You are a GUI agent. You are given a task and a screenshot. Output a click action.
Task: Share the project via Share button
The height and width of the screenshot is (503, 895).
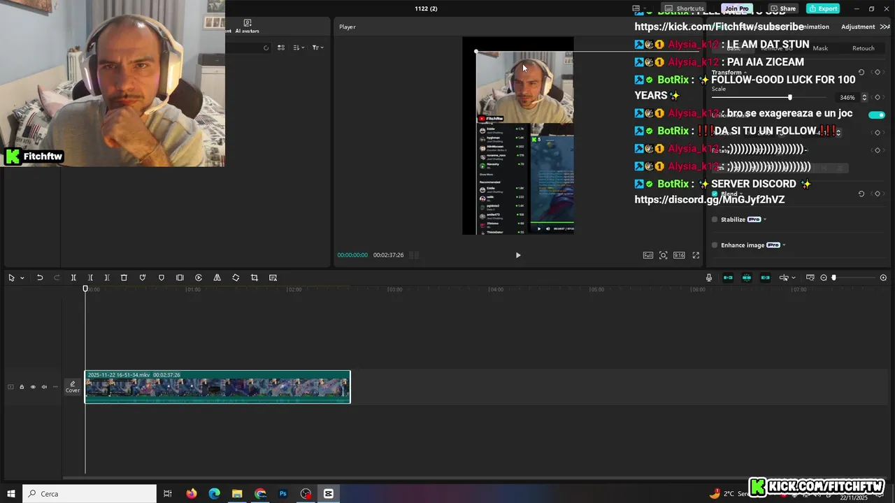click(783, 8)
